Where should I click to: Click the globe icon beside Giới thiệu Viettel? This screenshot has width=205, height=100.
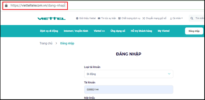[77, 18]
